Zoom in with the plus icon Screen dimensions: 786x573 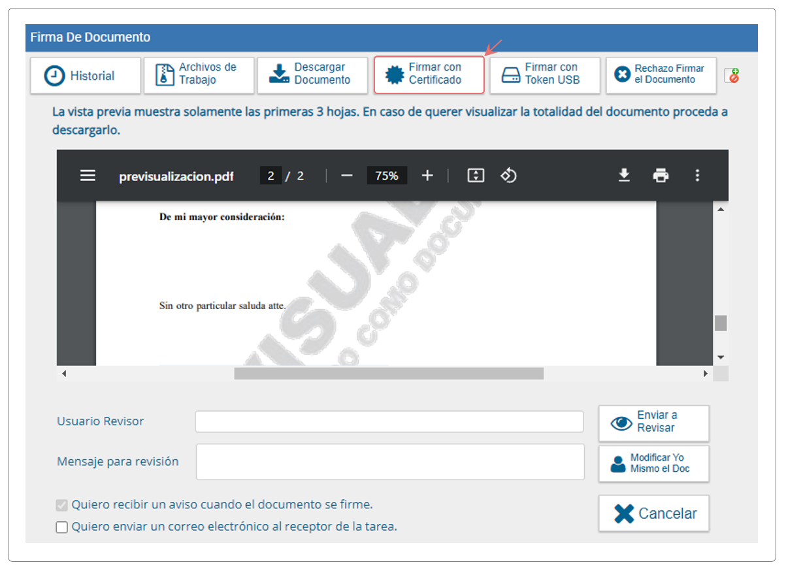click(x=427, y=176)
